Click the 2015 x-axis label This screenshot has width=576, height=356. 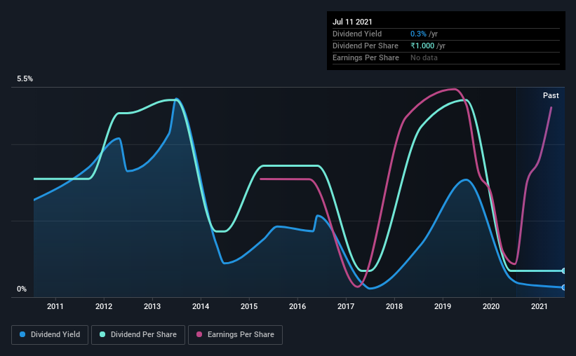pos(249,306)
